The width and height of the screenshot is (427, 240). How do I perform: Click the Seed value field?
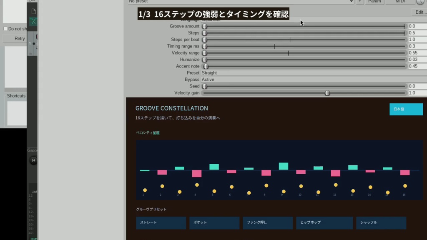tap(417, 86)
